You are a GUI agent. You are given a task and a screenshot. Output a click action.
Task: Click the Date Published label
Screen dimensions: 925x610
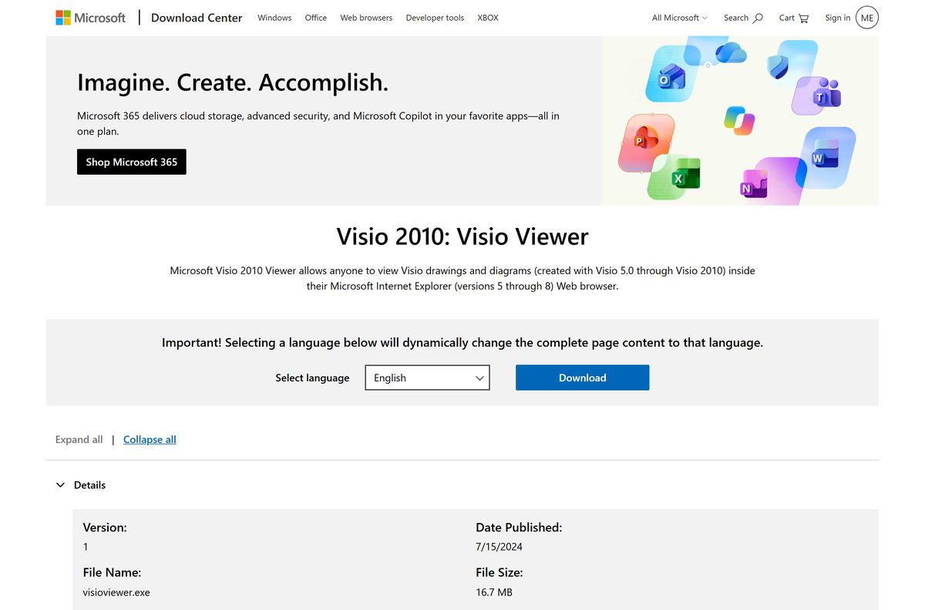coord(519,528)
